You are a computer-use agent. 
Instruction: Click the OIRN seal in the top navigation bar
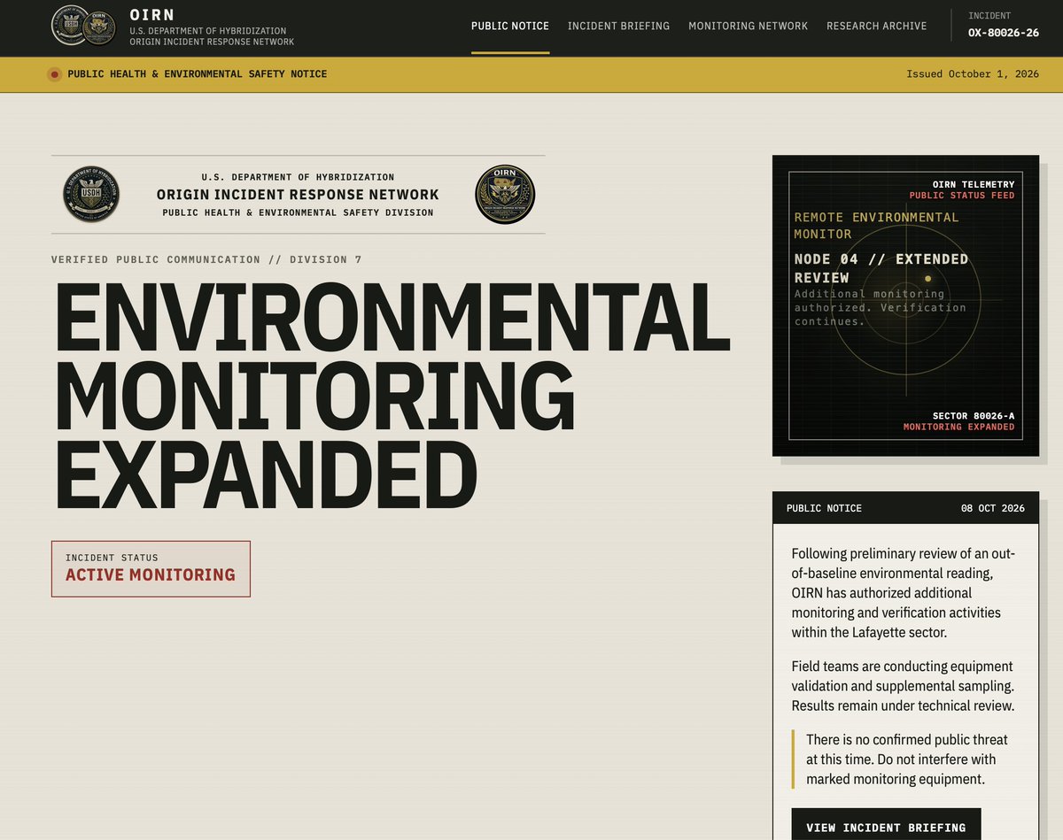click(x=99, y=28)
